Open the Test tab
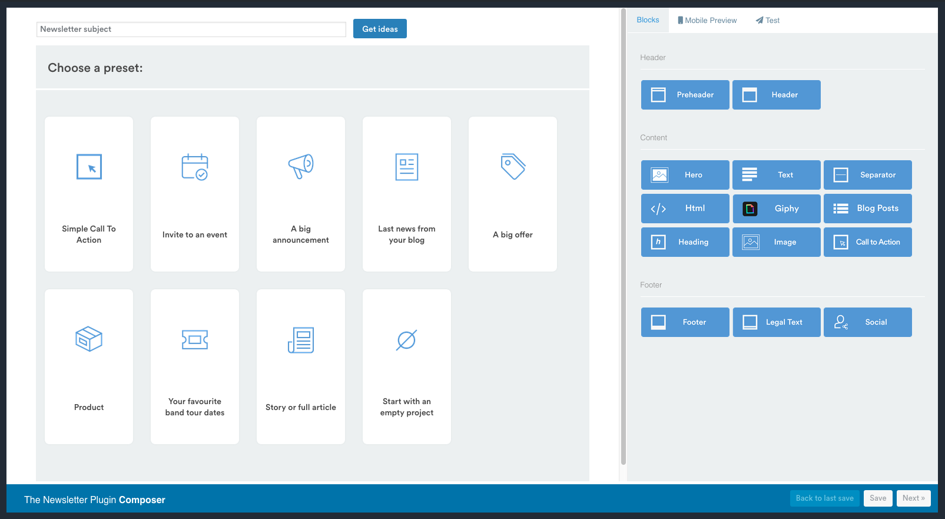945x519 pixels. click(768, 21)
